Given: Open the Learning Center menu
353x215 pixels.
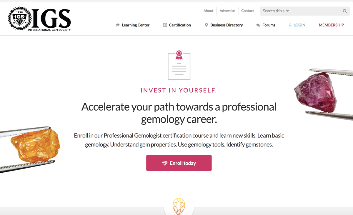Looking at the screenshot, I should pyautogui.click(x=136, y=25).
